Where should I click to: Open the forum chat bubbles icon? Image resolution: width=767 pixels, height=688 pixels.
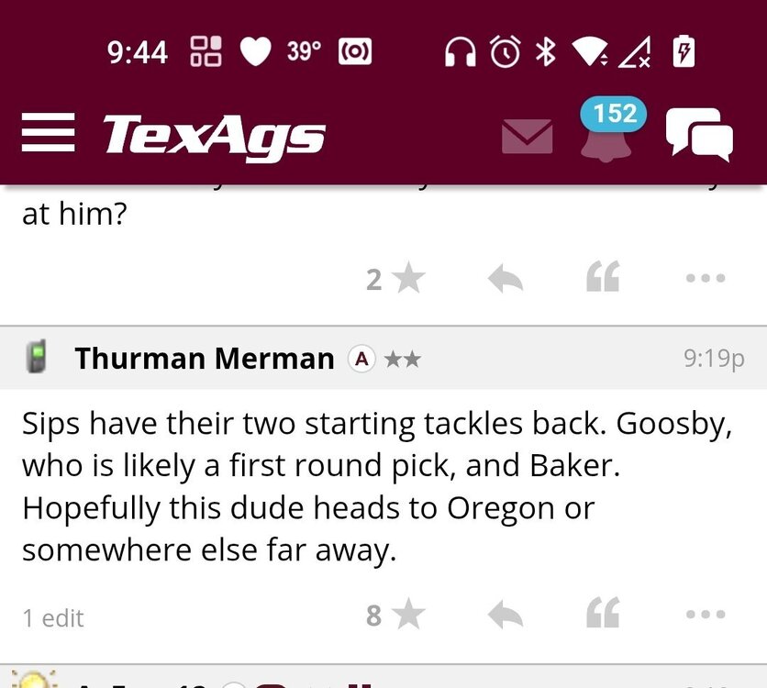click(x=698, y=134)
